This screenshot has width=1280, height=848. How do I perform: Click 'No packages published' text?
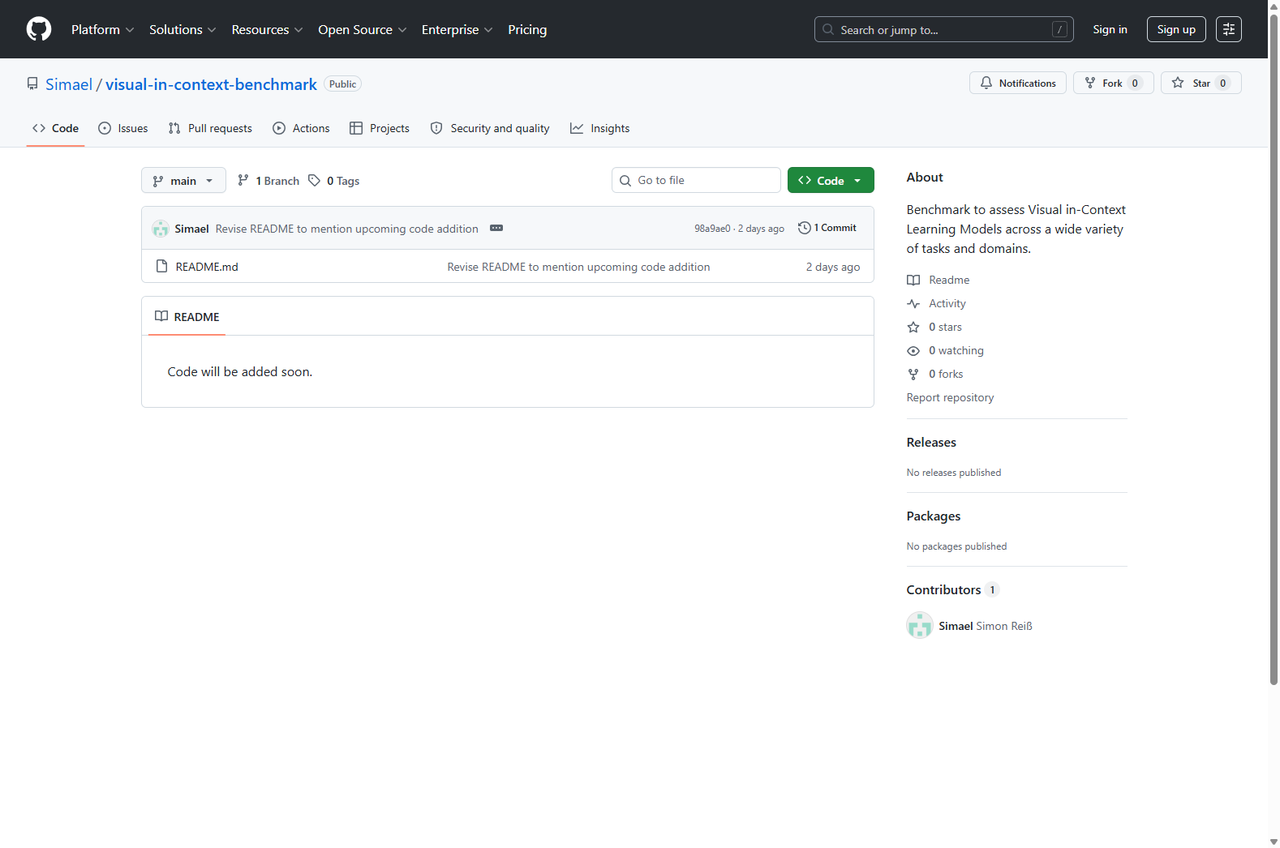956,546
